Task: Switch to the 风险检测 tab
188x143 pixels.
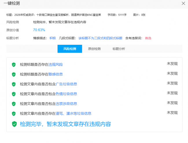Action: pos(70,49)
